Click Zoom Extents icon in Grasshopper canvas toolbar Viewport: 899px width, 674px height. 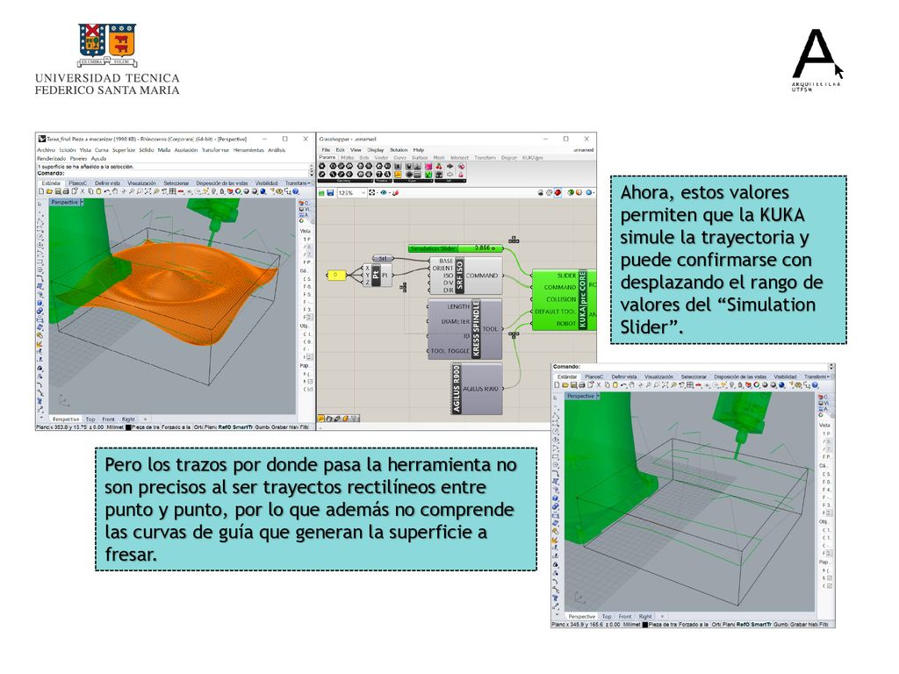pyautogui.click(x=371, y=192)
